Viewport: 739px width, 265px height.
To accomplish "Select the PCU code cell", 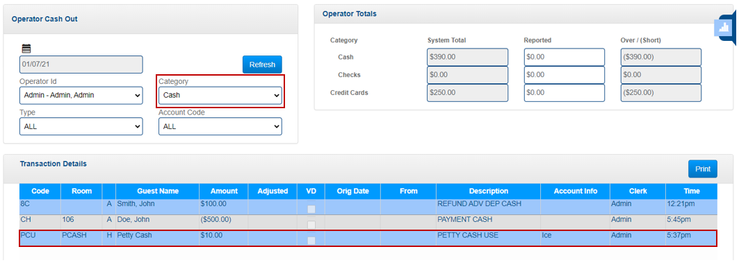I will [x=40, y=239].
